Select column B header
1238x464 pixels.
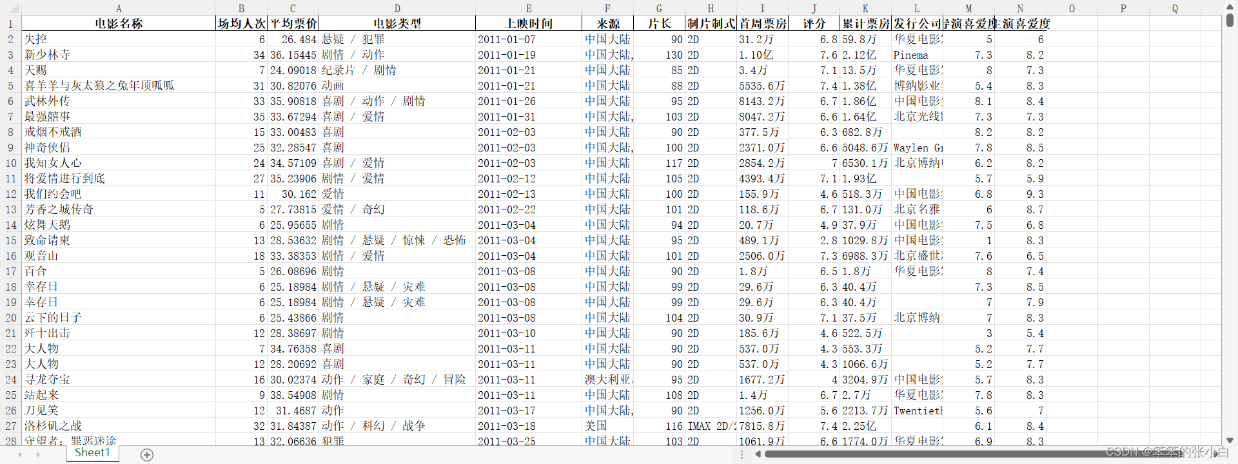[241, 8]
